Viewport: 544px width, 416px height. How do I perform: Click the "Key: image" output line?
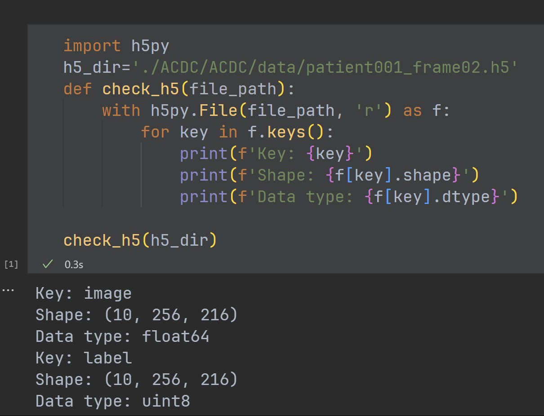[84, 293]
